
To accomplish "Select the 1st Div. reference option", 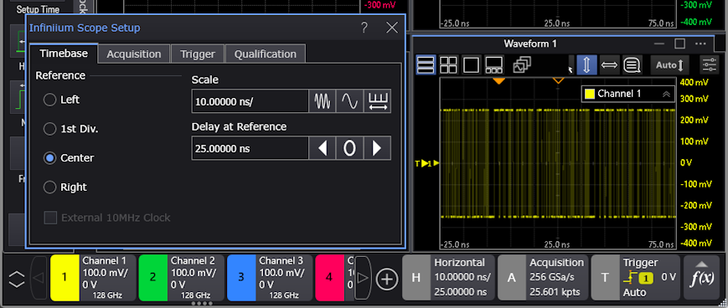I will coord(49,129).
